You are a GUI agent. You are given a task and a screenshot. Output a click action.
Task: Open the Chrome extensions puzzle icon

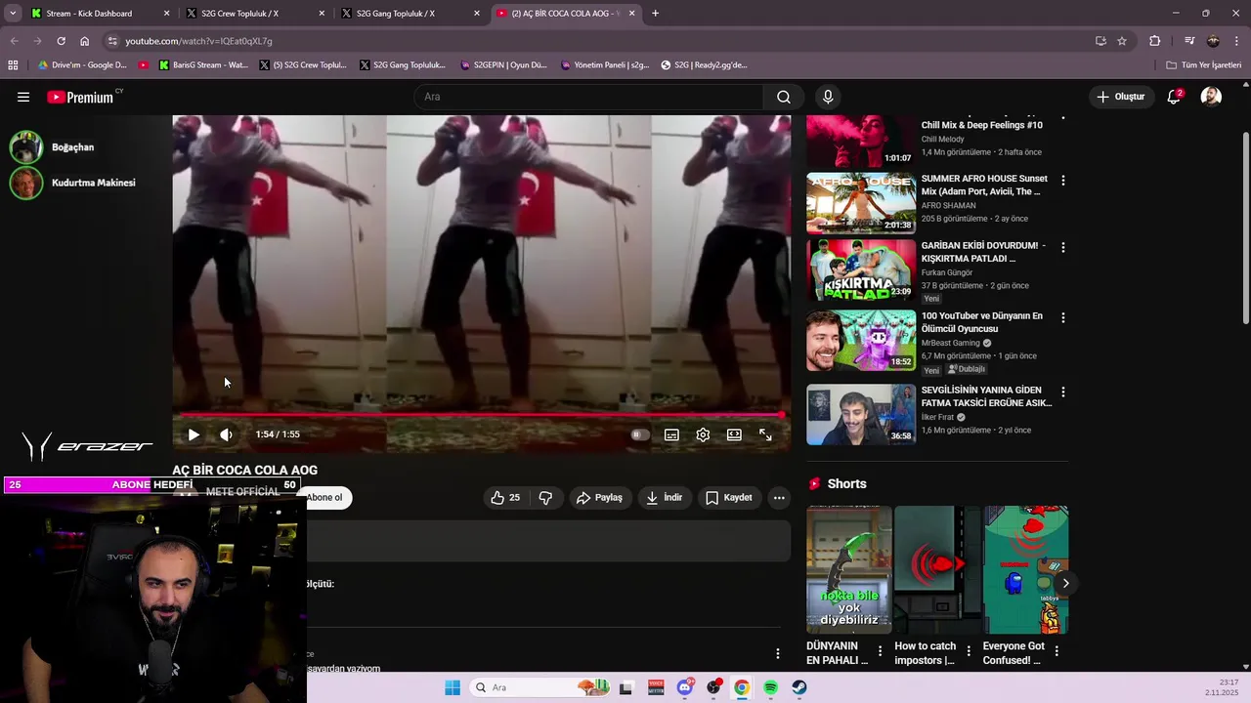tap(1154, 41)
